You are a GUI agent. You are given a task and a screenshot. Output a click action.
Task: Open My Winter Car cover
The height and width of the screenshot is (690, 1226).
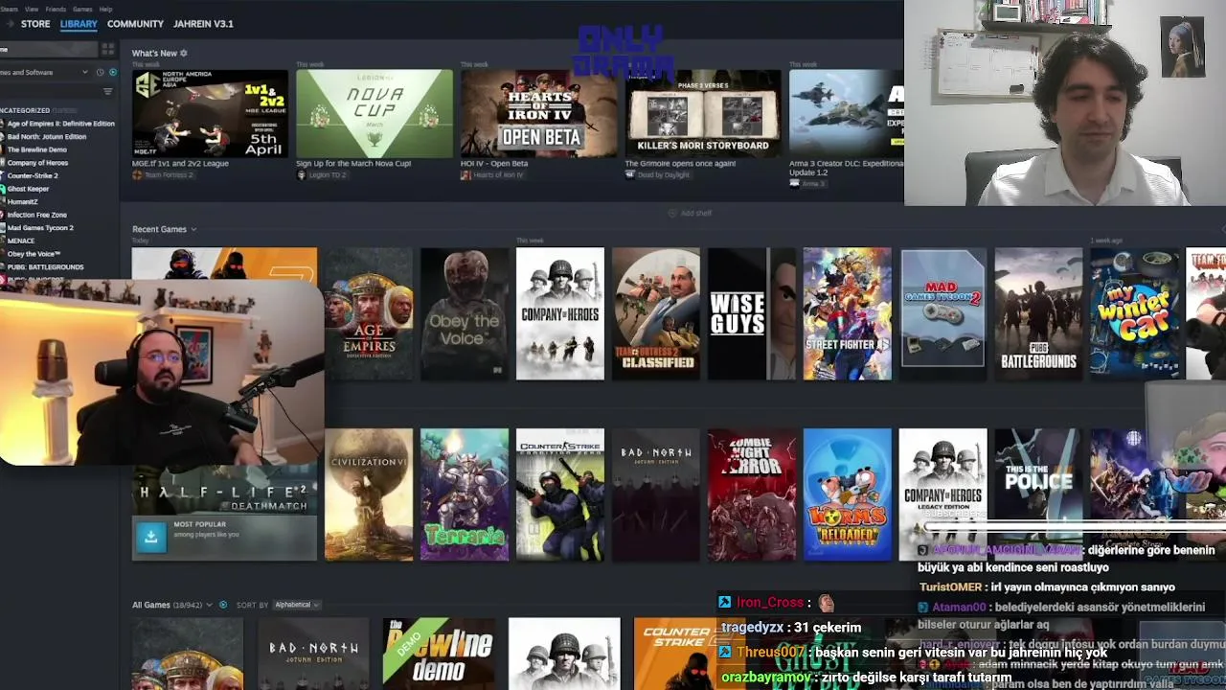tap(1135, 313)
